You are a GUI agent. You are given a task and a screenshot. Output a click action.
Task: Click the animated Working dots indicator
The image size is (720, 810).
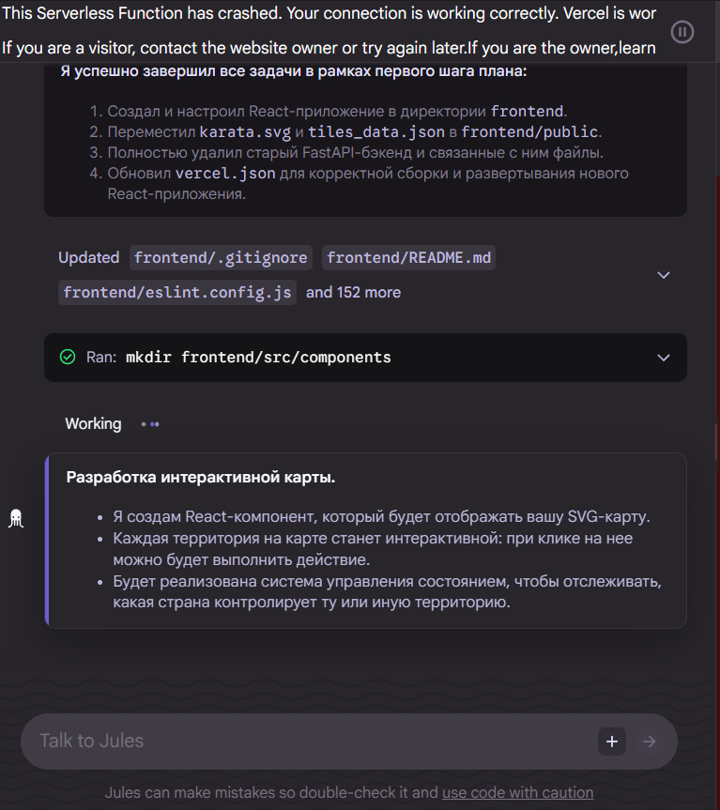coord(150,424)
